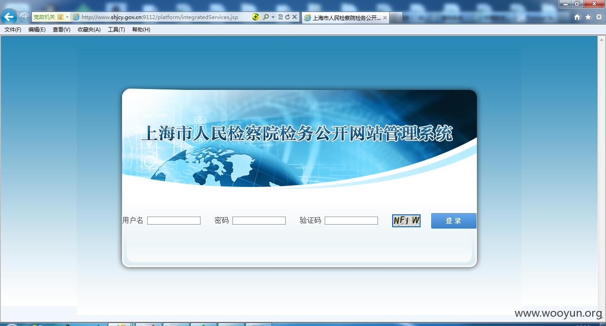The image size is (606, 326).
Task: Close the 上海市人民检察院检务公开 tab
Action: [385, 18]
